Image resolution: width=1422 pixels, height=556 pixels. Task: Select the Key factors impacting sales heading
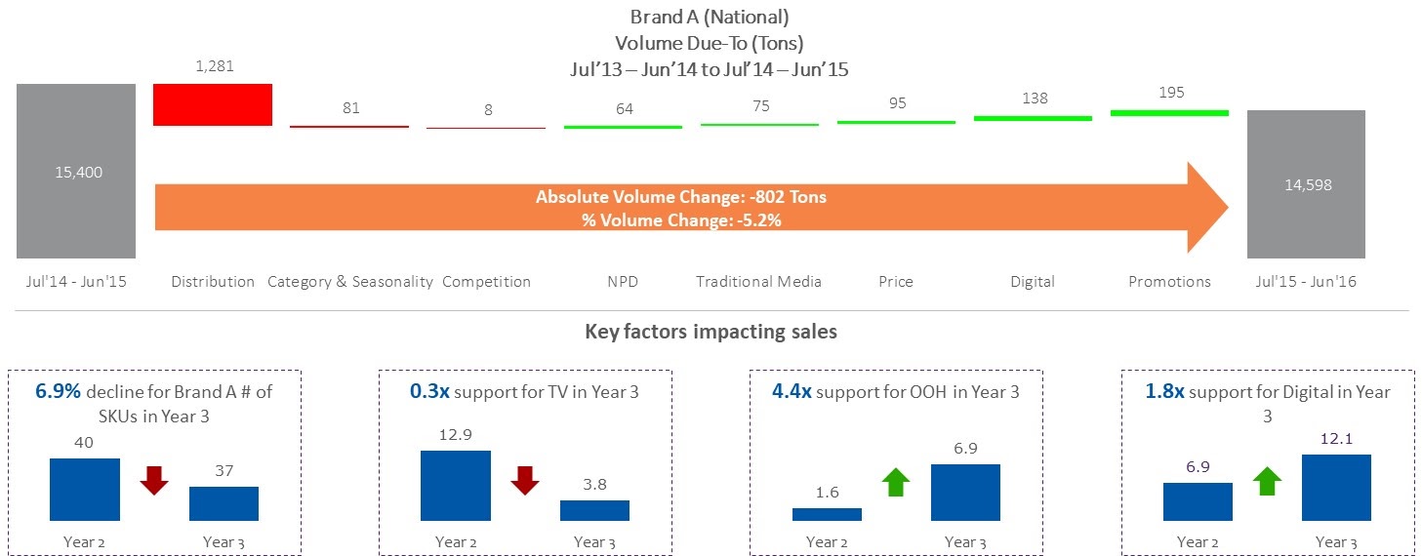(x=711, y=332)
